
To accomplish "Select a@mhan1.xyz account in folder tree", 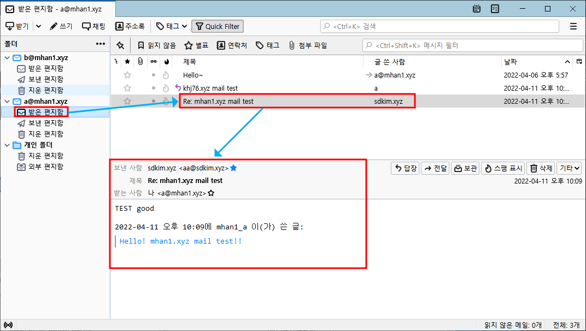I will pos(46,102).
